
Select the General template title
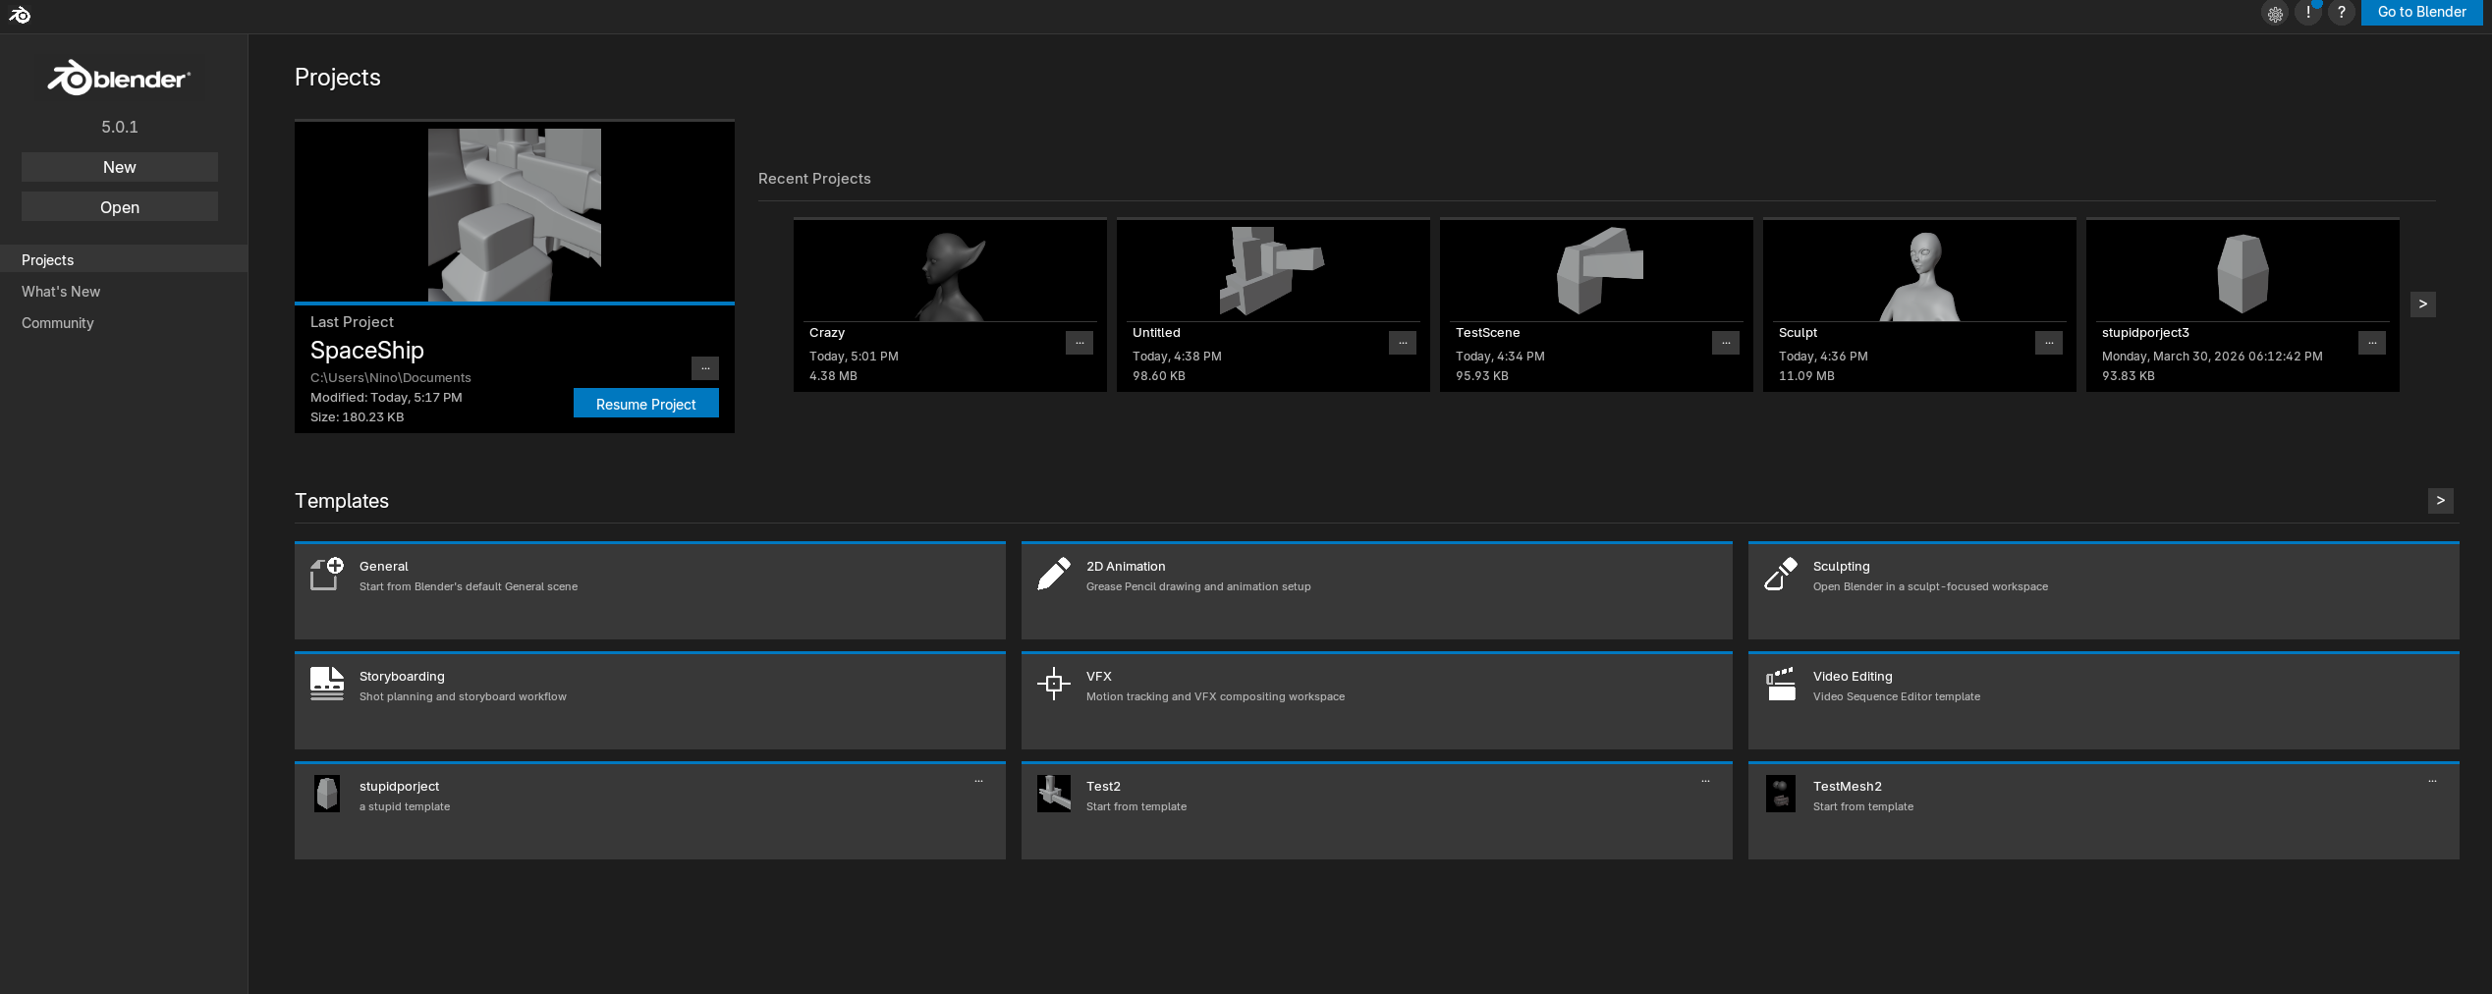(x=384, y=567)
